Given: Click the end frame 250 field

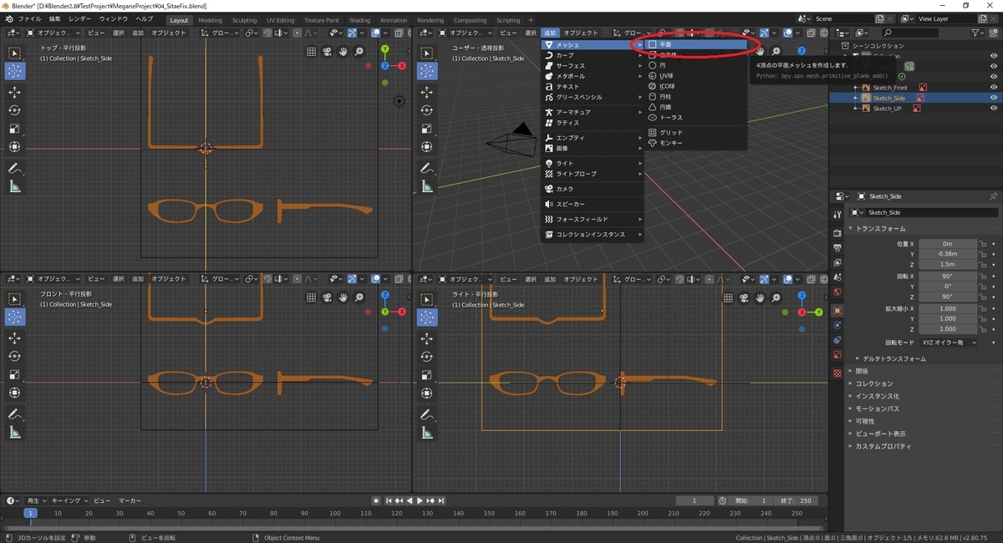Looking at the screenshot, I should pos(796,500).
